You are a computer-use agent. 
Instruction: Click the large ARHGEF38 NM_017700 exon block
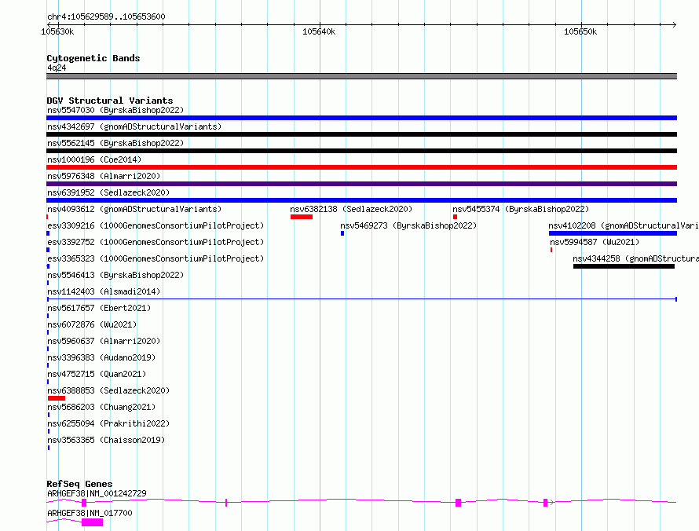pyautogui.click(x=92, y=522)
